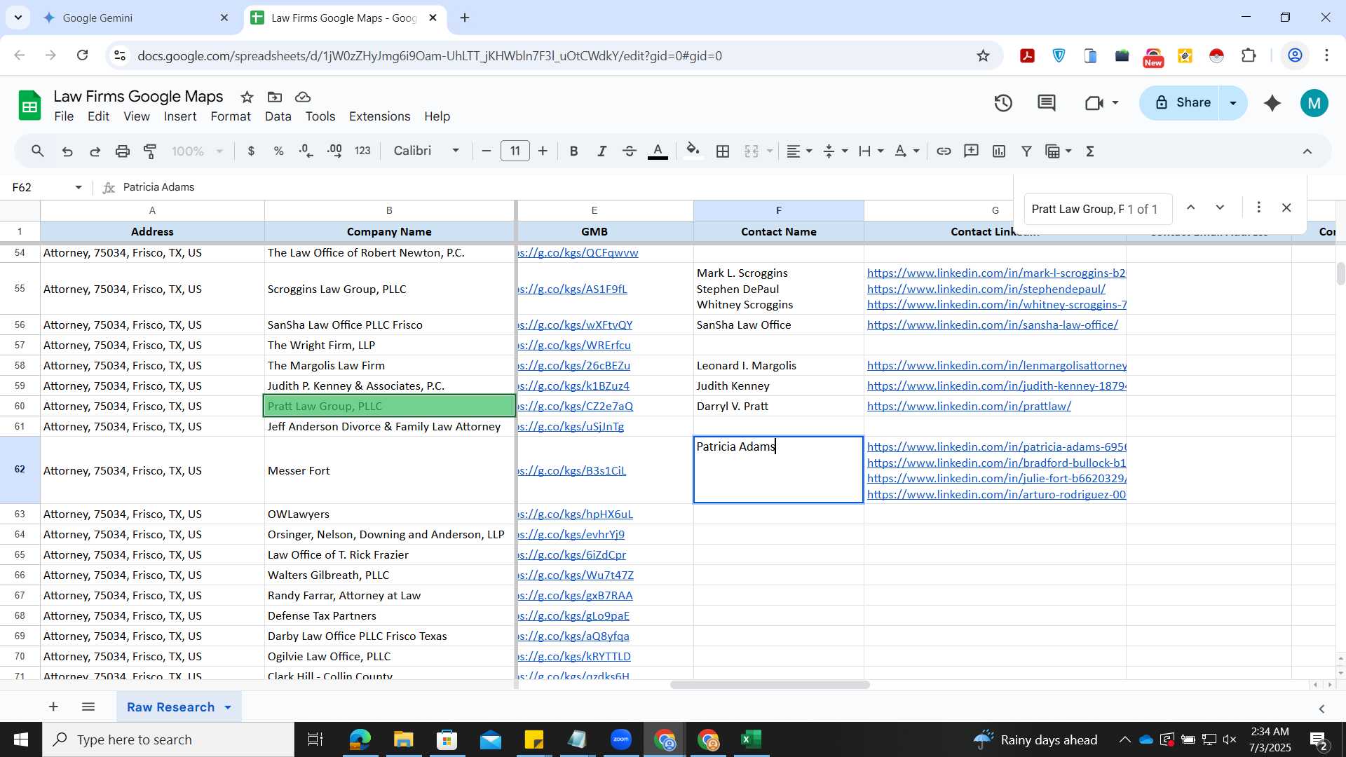Open the Extensions menu
Screen dimensions: 1346x757
tap(379, 116)
